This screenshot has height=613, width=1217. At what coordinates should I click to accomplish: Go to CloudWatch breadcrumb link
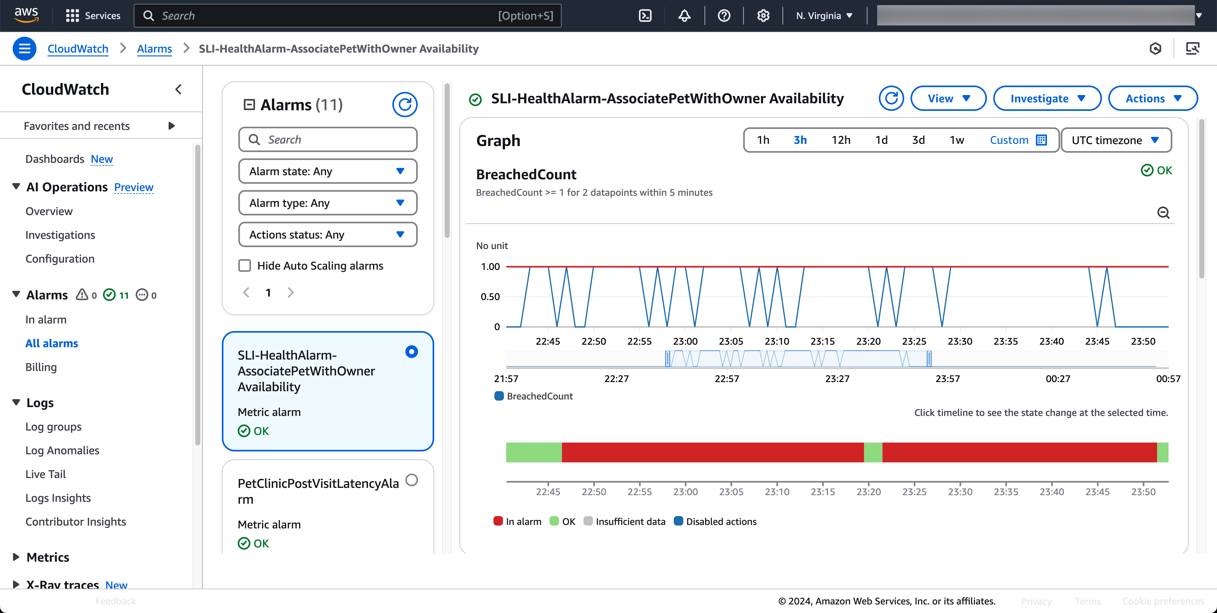coord(78,49)
